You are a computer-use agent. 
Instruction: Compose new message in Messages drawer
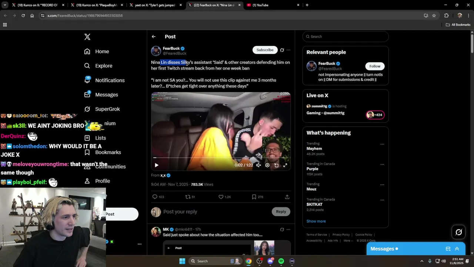coord(448,249)
